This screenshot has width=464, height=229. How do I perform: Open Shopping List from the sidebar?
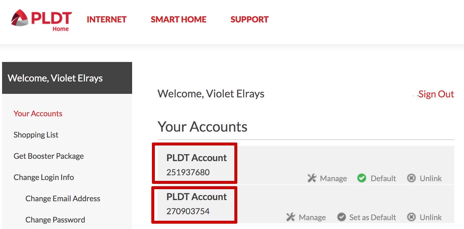(x=36, y=135)
